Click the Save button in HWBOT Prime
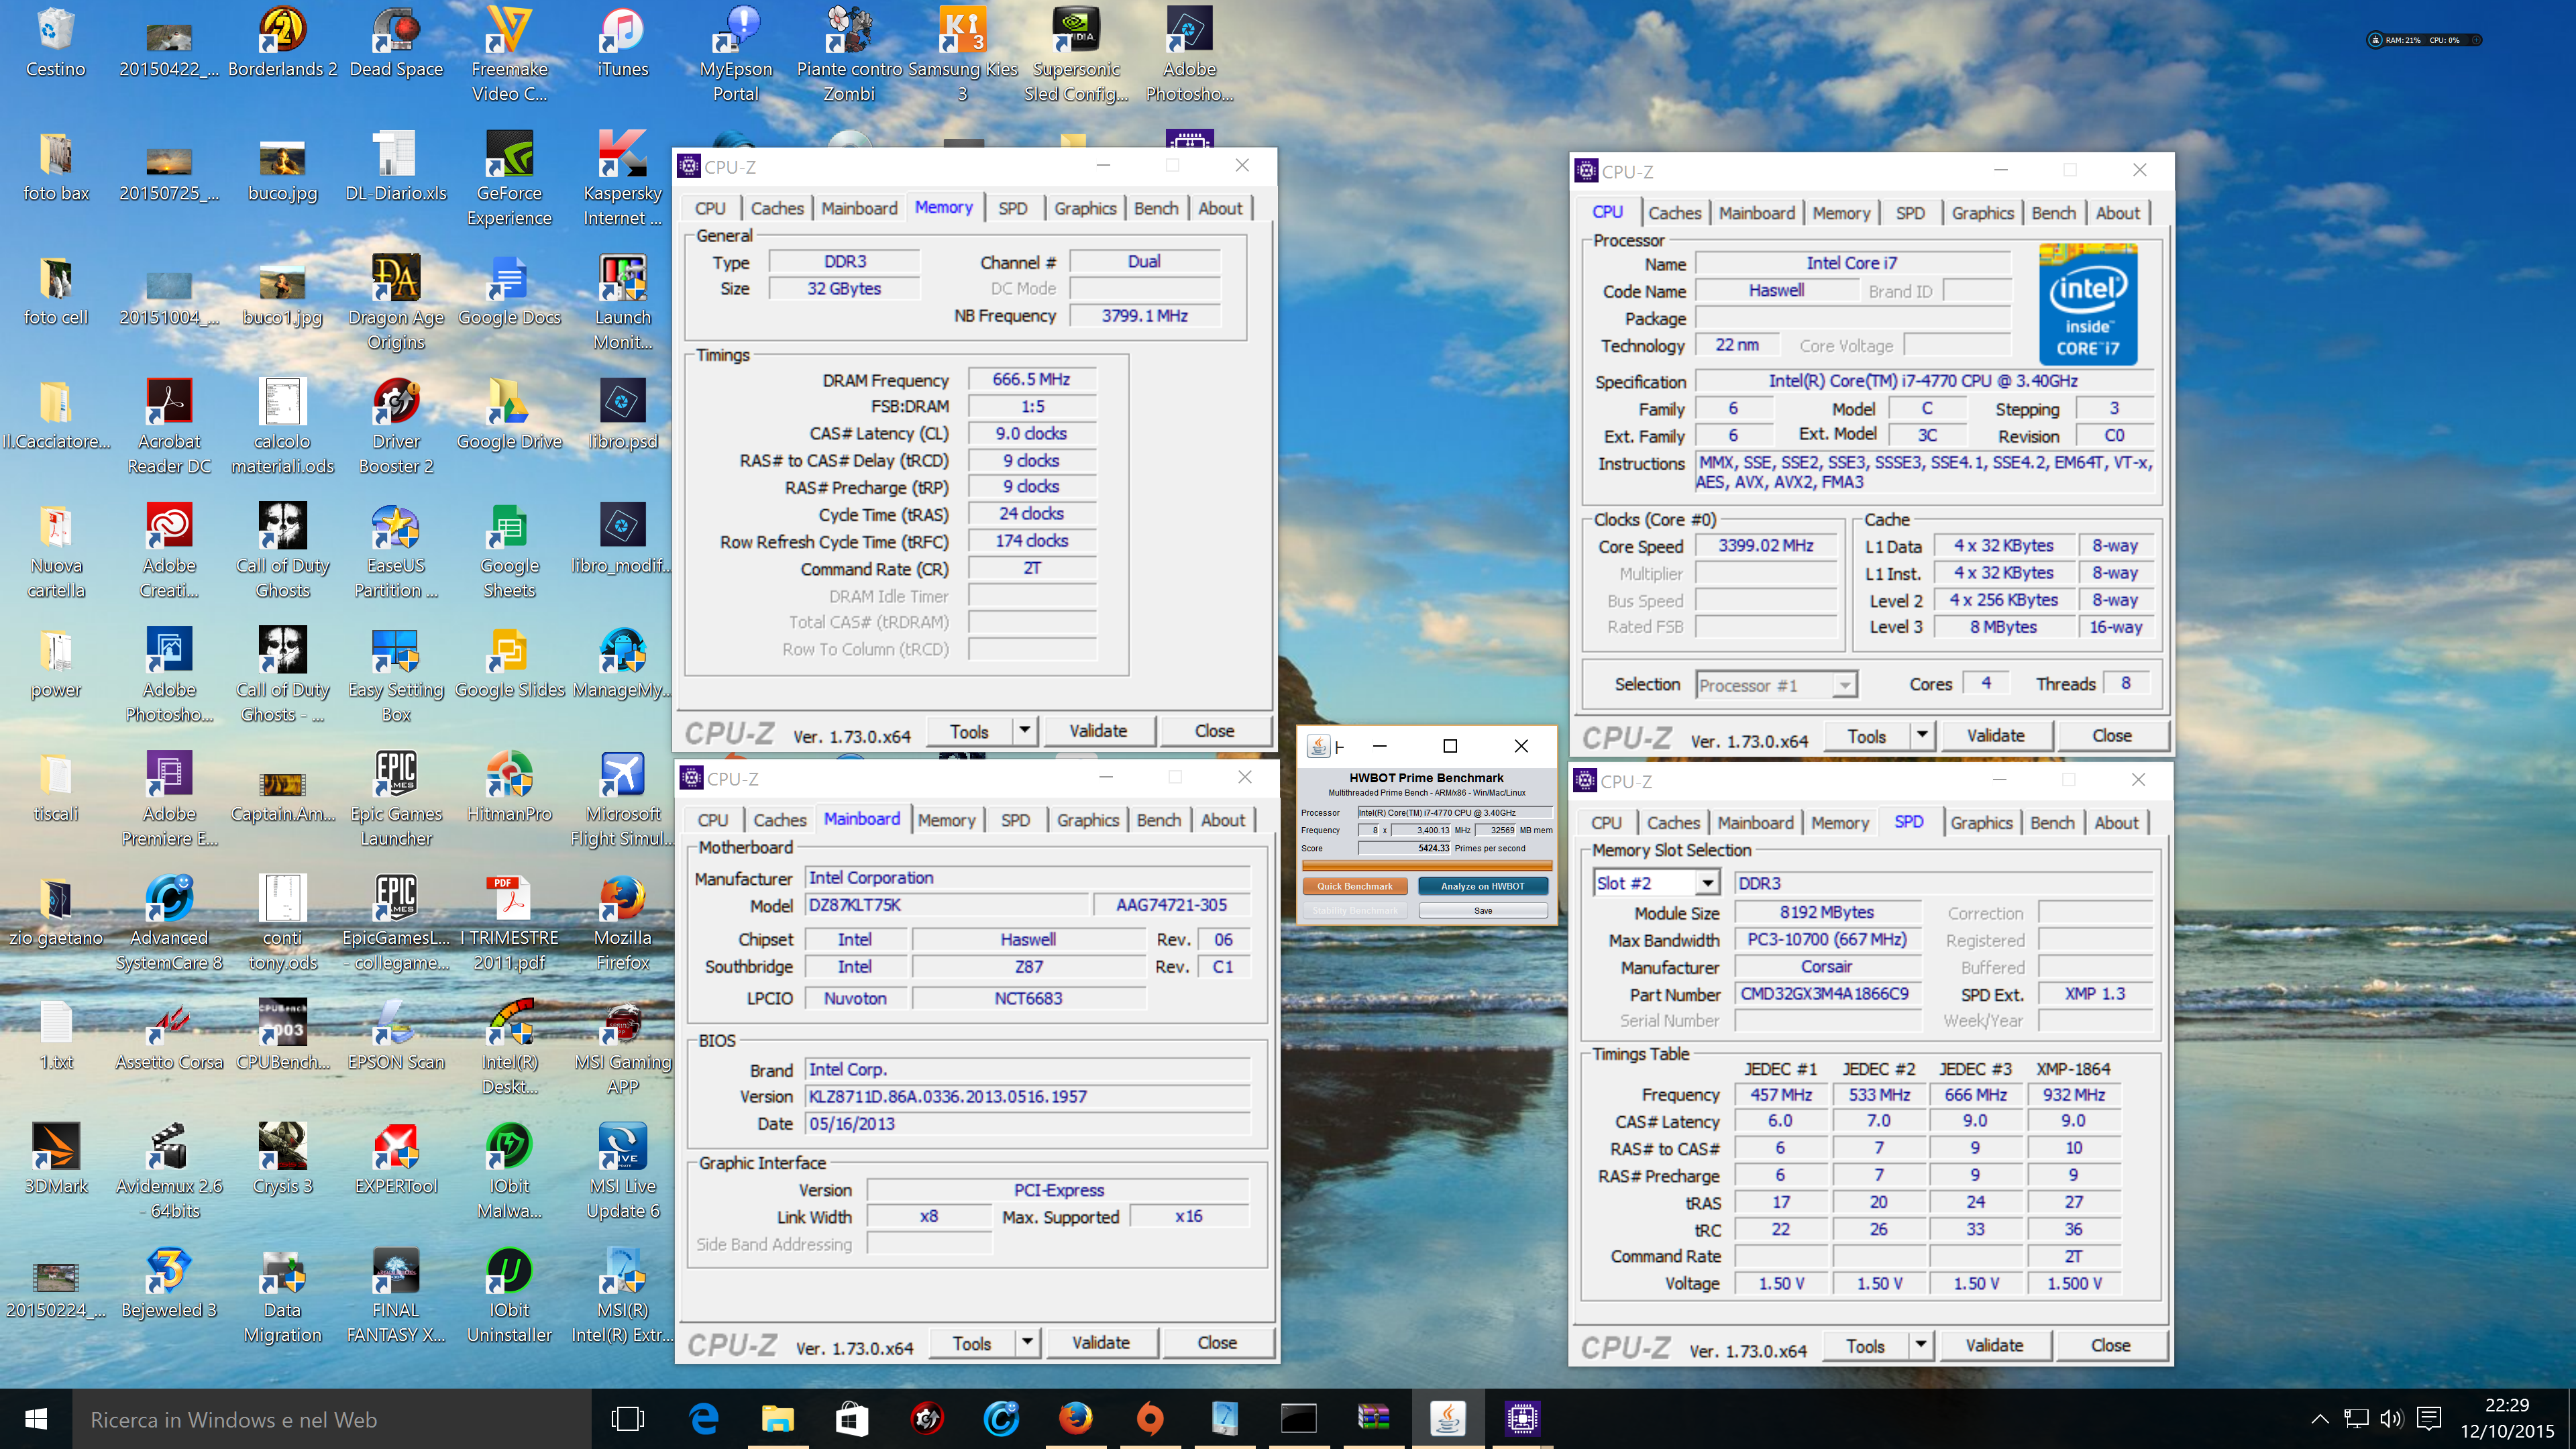The width and height of the screenshot is (2576, 1449). tap(1483, 911)
